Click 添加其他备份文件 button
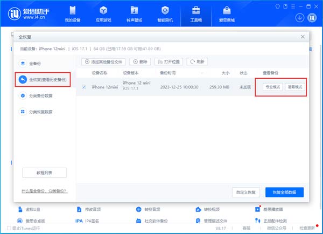The image size is (323, 234). tap(103, 61)
